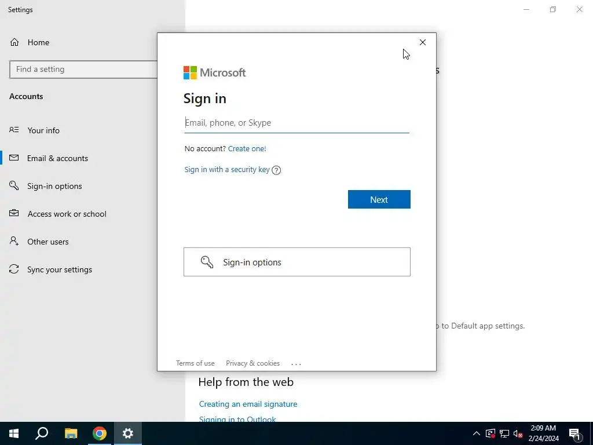The height and width of the screenshot is (445, 593).
Task: Go to Access work or school
Action: [x=67, y=214]
